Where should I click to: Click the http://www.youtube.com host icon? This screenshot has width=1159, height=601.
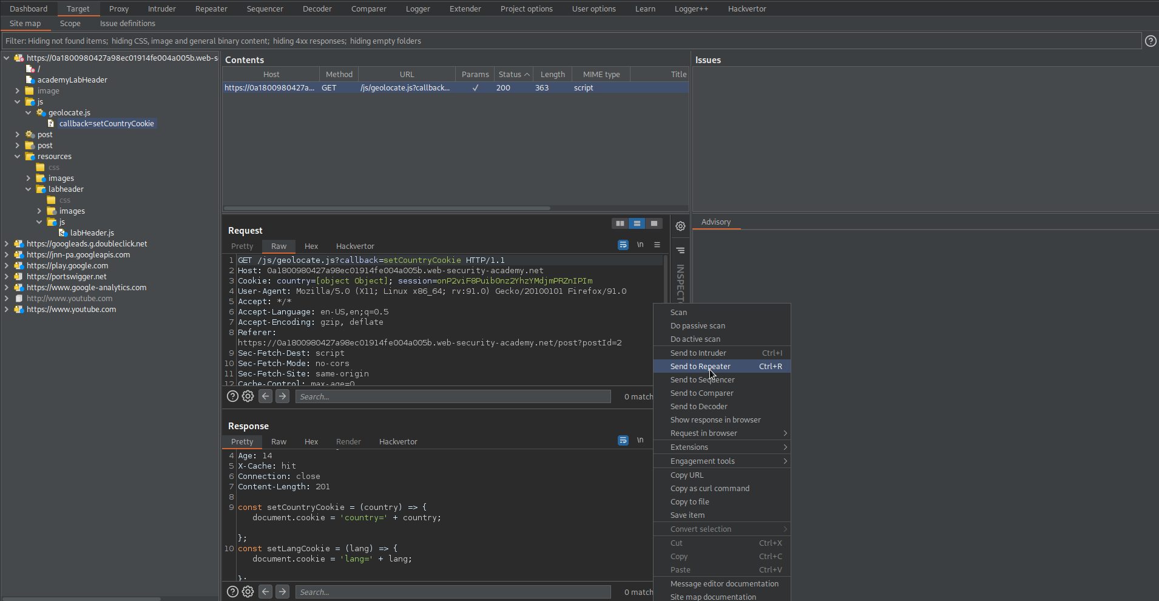19,298
